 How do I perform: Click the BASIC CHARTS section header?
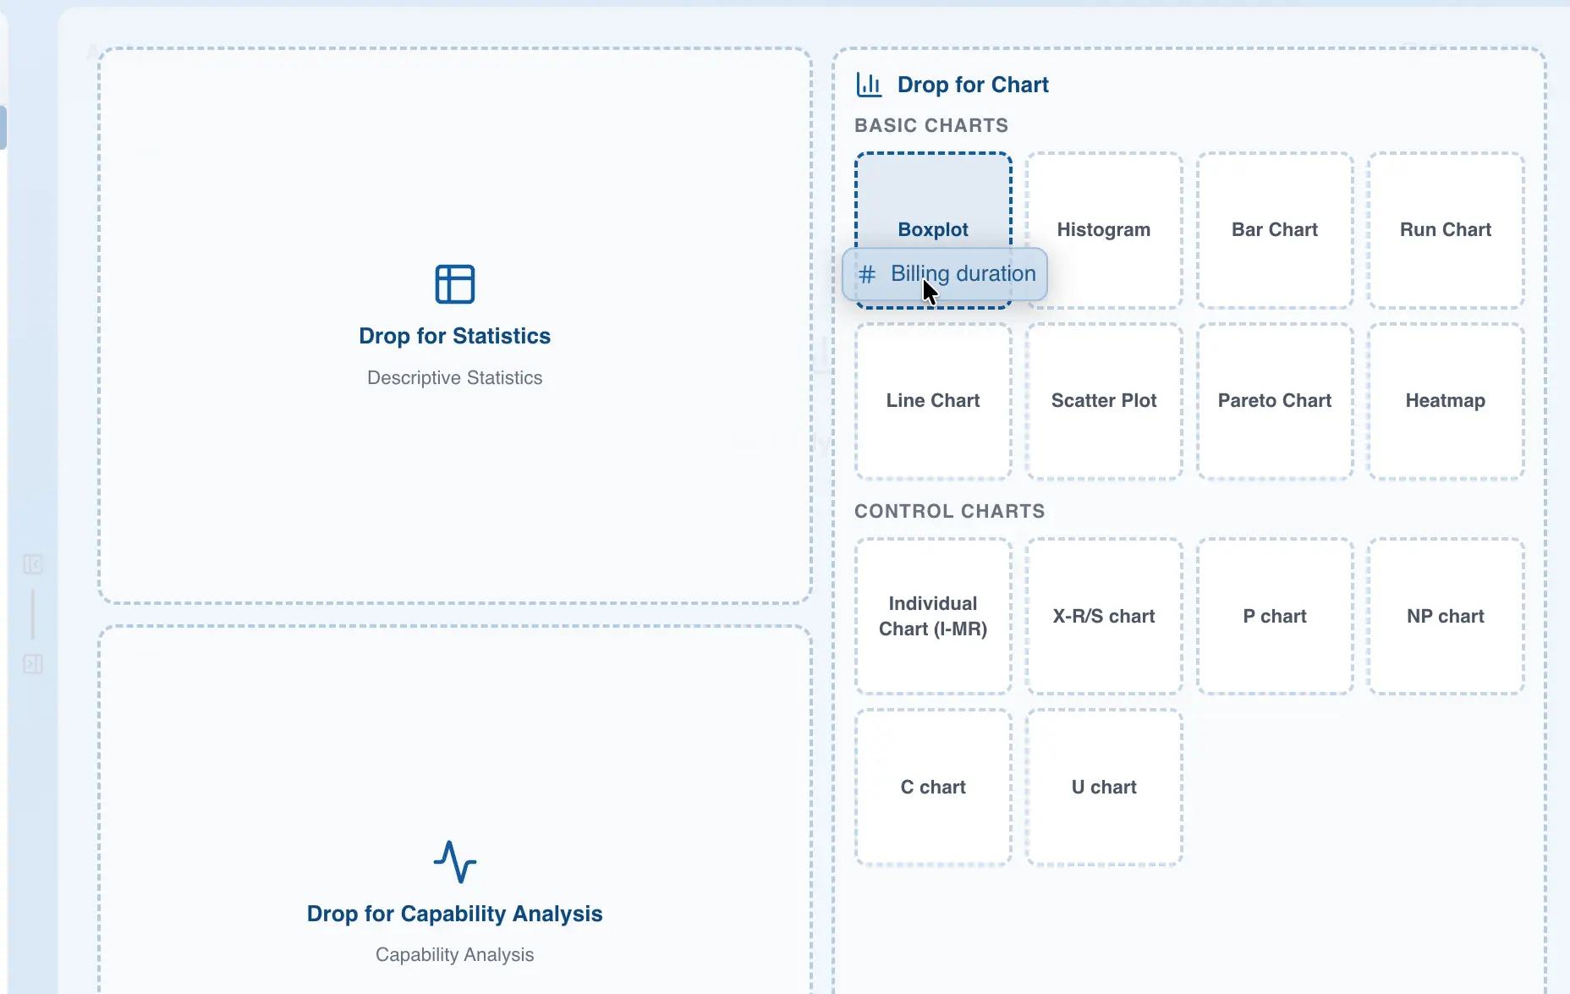(x=930, y=125)
